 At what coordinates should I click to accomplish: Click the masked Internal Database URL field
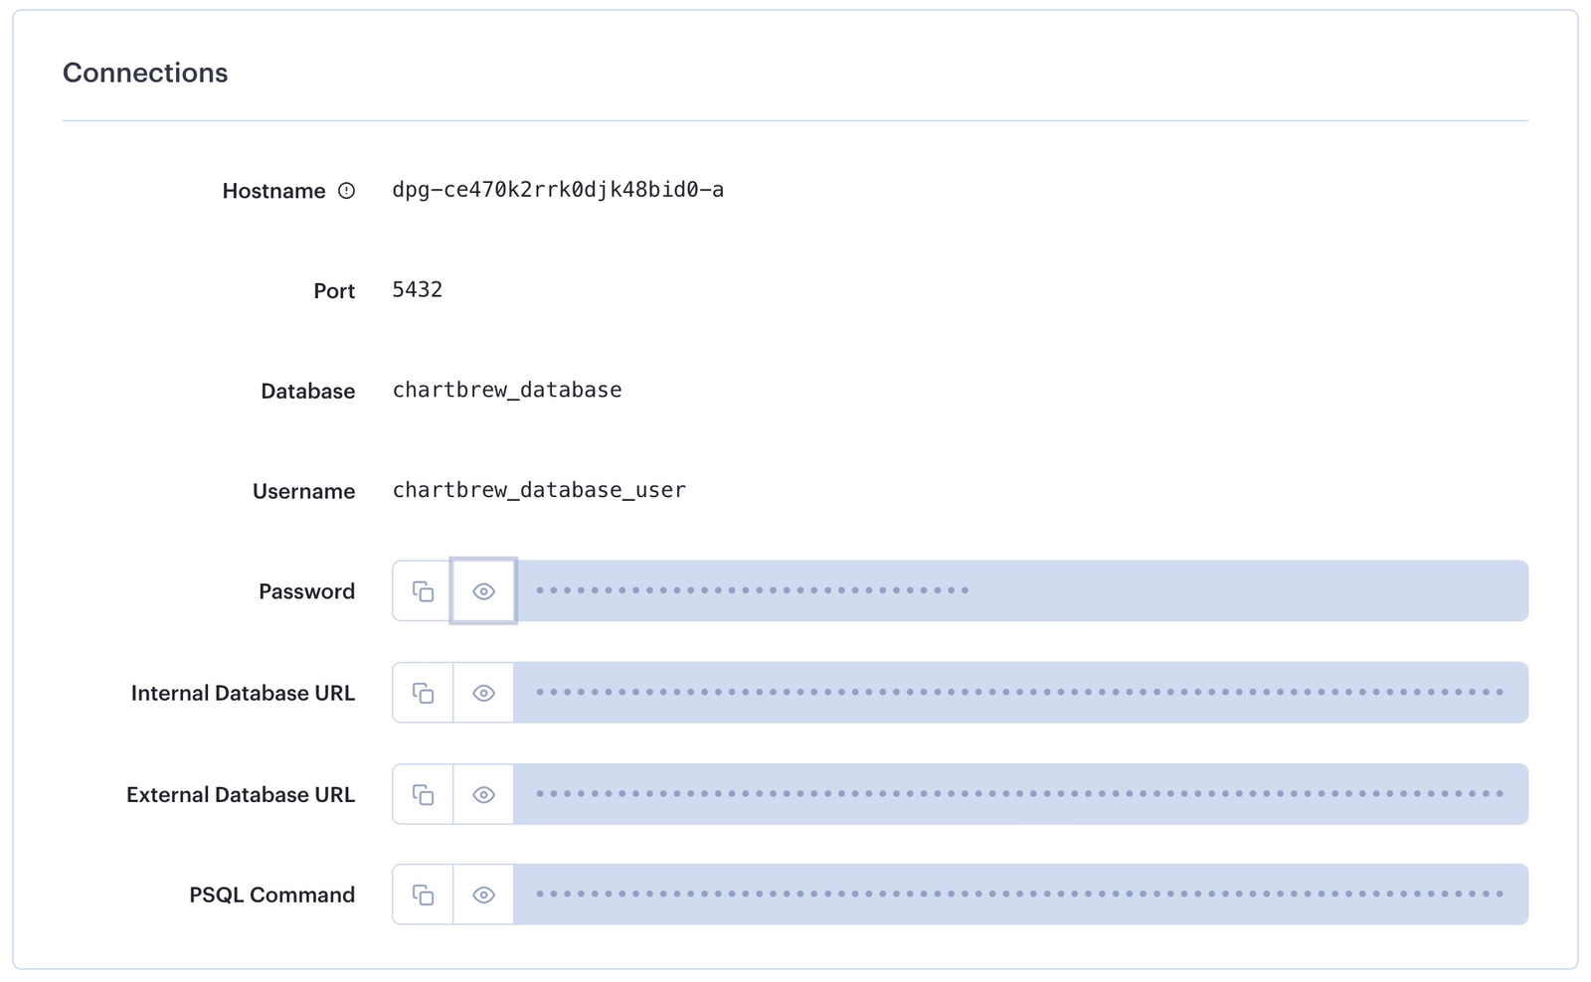coord(994,693)
